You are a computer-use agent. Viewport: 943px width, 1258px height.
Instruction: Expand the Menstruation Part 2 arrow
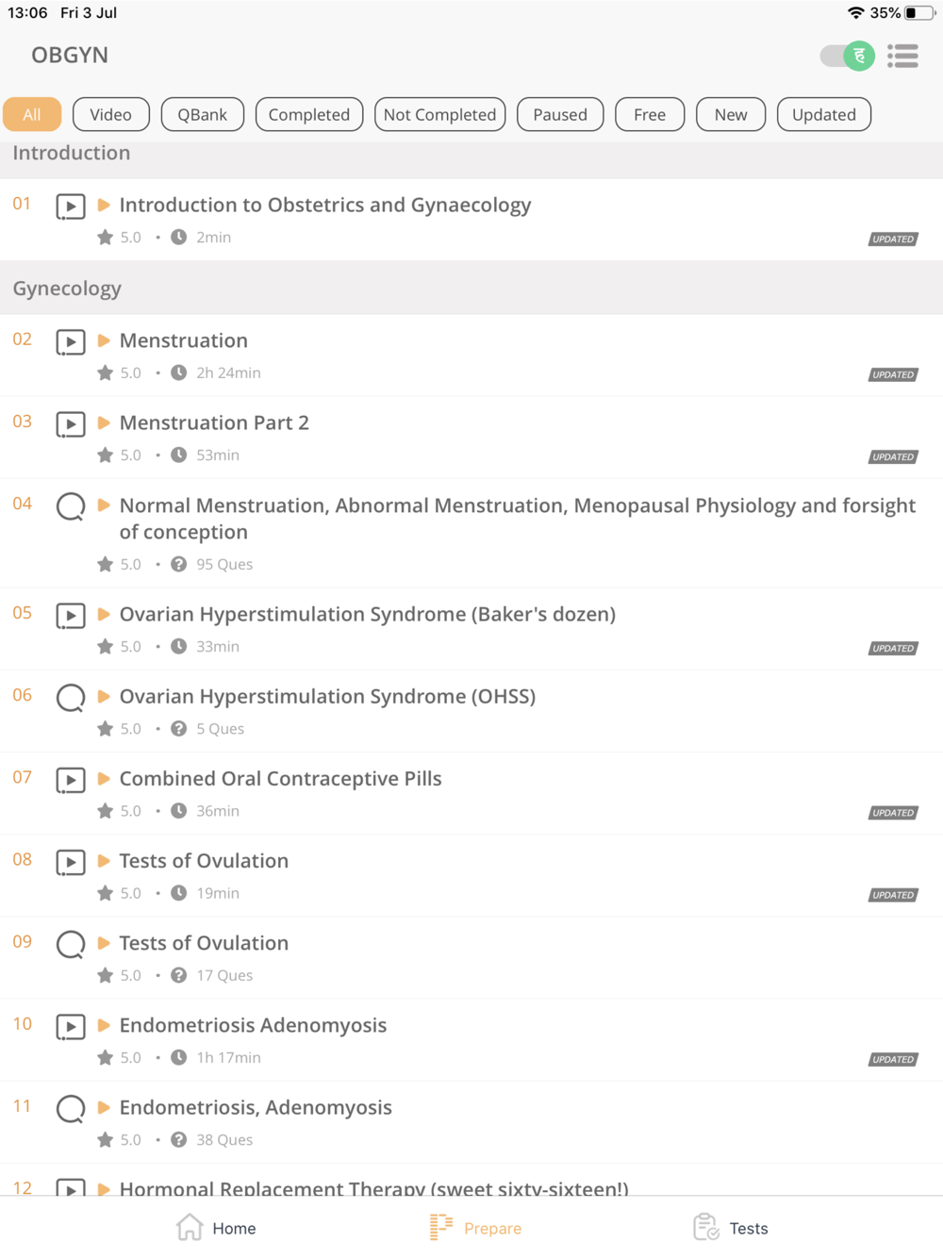click(104, 423)
